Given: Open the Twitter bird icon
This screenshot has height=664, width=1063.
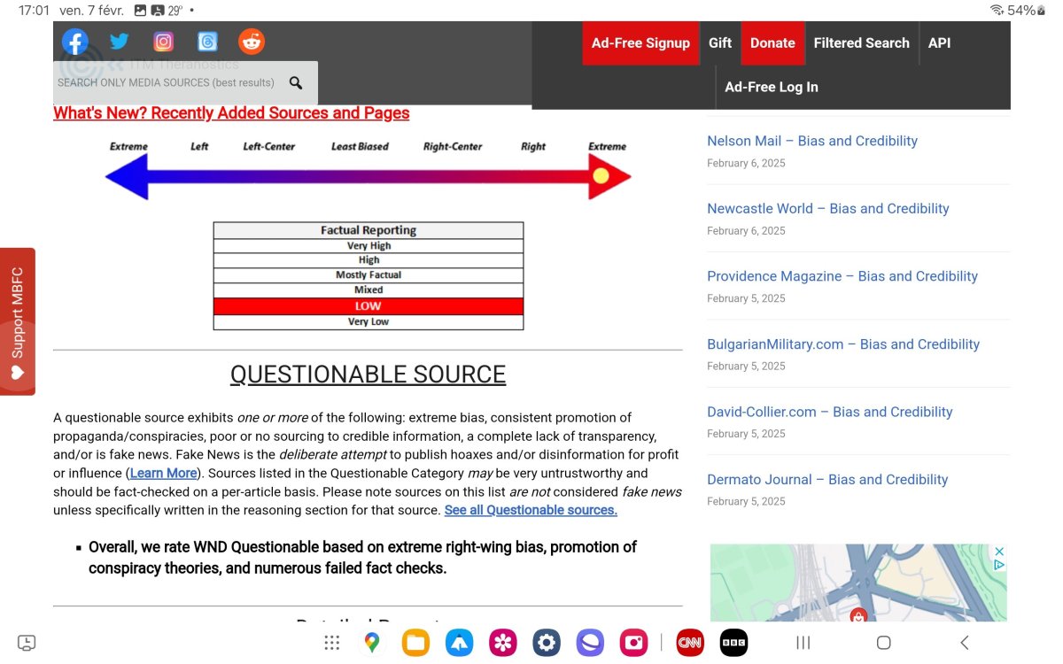Looking at the screenshot, I should coord(119,42).
